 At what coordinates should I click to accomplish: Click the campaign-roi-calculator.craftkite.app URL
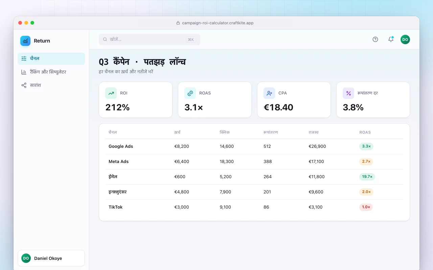tap(218, 23)
